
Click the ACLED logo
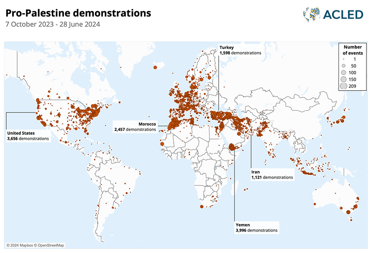(x=333, y=14)
